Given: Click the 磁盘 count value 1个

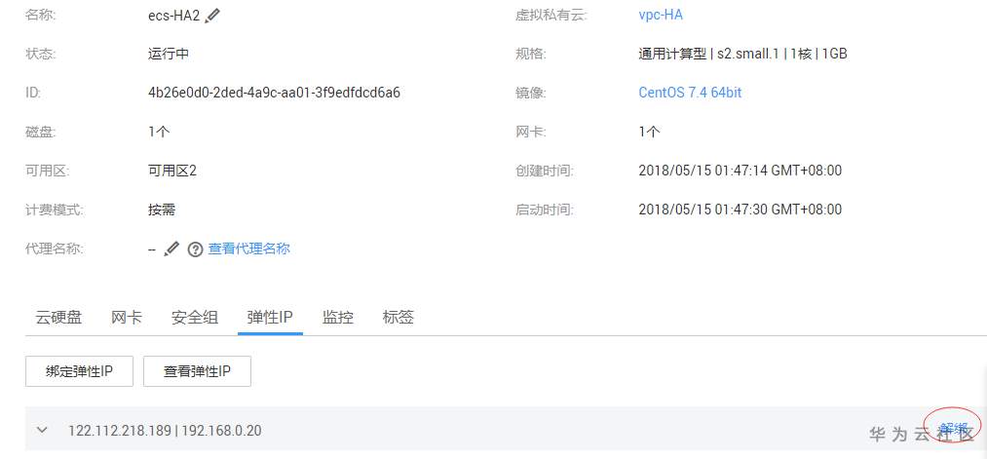Looking at the screenshot, I should pyautogui.click(x=159, y=132).
